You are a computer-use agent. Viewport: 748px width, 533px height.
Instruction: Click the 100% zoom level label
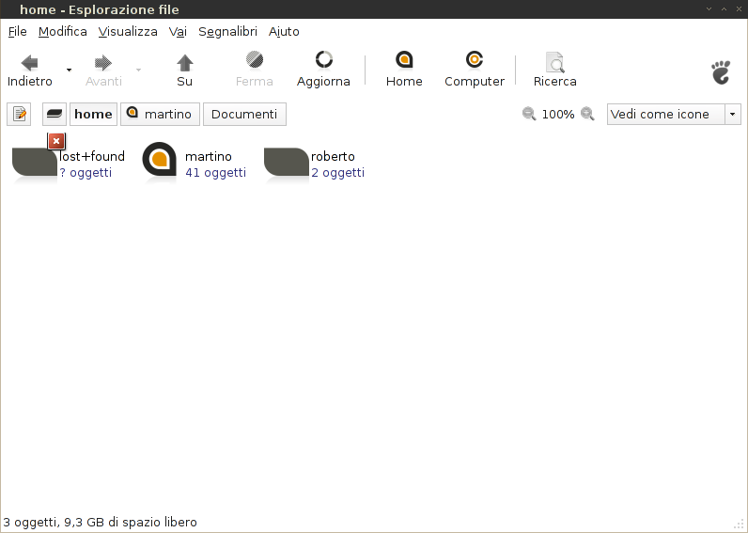pos(558,115)
